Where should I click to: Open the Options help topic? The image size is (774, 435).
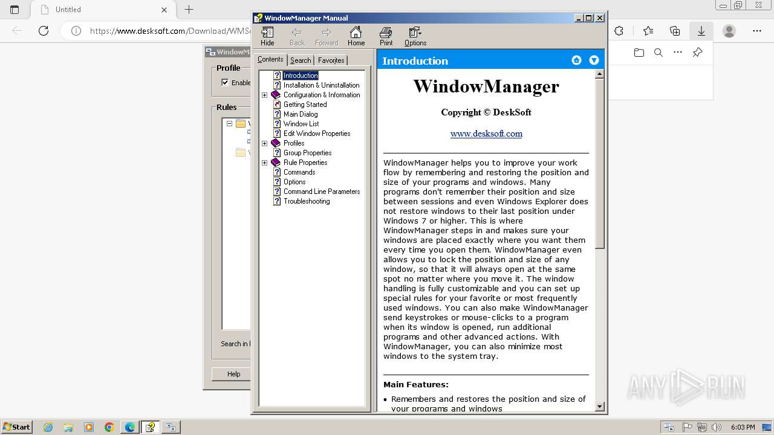tap(294, 182)
